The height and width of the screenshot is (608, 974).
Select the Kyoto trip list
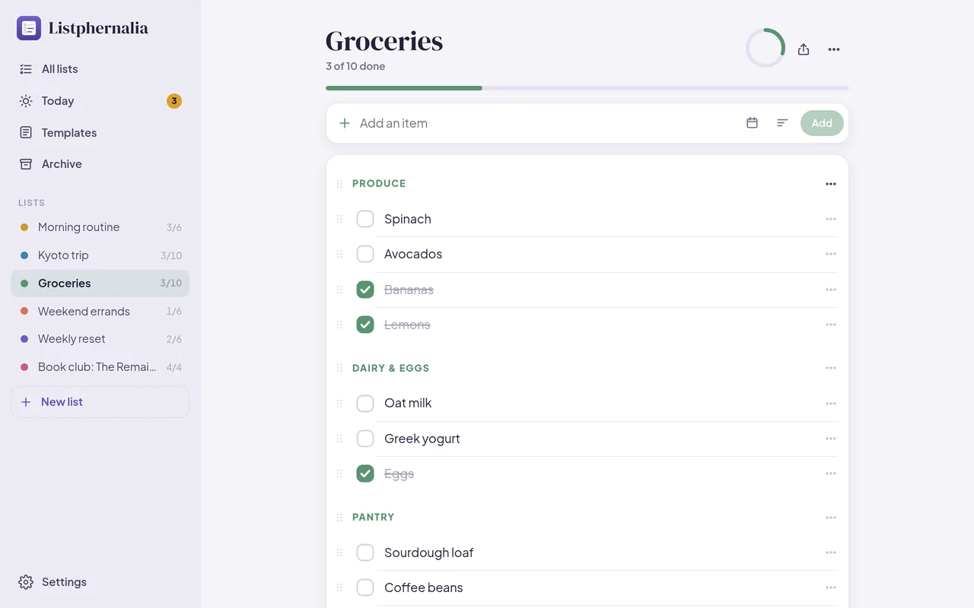(100, 255)
